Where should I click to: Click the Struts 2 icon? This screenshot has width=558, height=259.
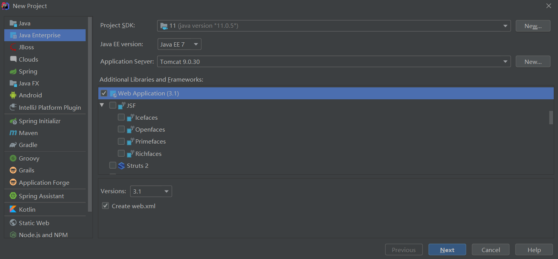point(122,166)
